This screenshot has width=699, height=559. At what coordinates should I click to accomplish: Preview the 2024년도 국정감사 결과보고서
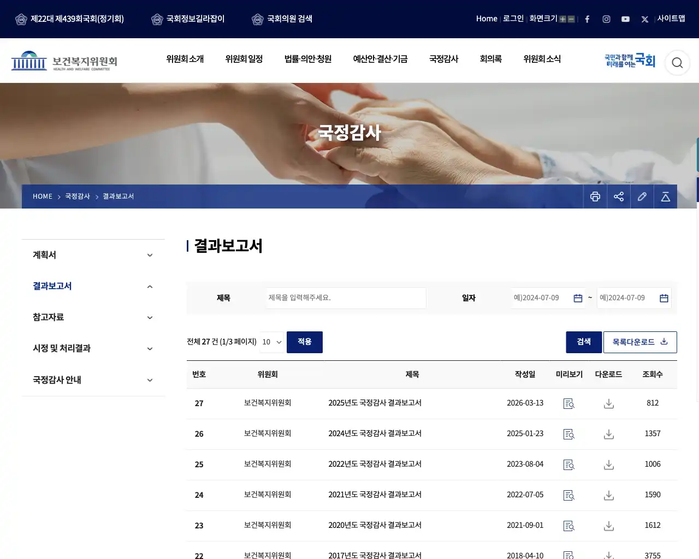pyautogui.click(x=569, y=434)
